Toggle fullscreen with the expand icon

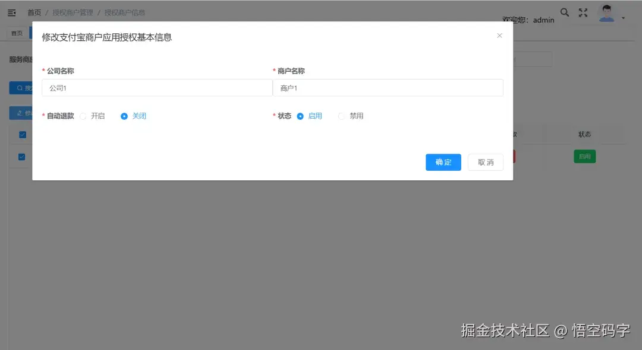click(x=583, y=12)
